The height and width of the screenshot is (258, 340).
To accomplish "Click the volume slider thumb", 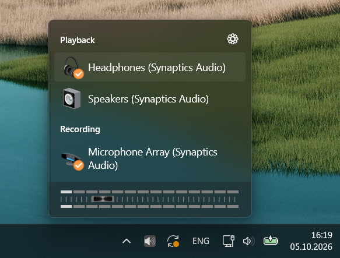I will pos(103,199).
